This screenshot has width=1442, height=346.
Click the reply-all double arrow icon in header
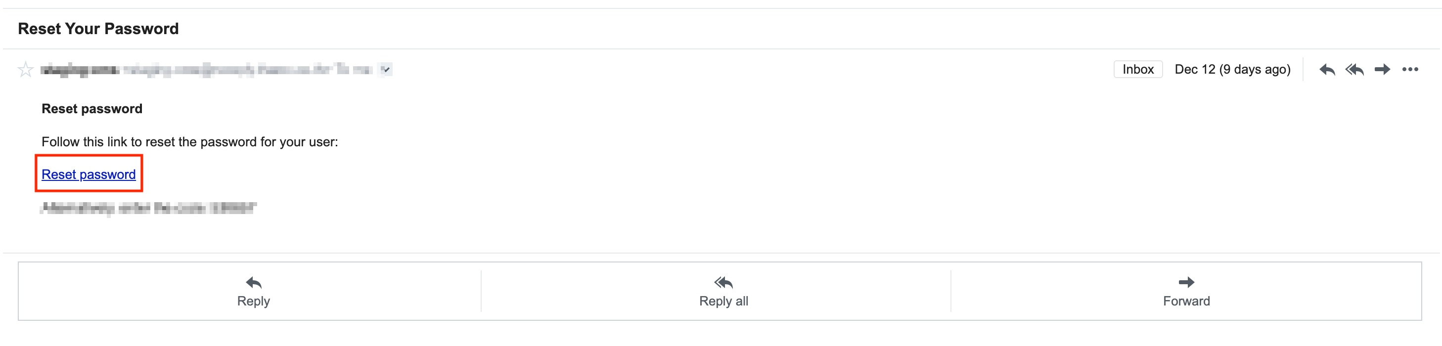pyautogui.click(x=1354, y=69)
